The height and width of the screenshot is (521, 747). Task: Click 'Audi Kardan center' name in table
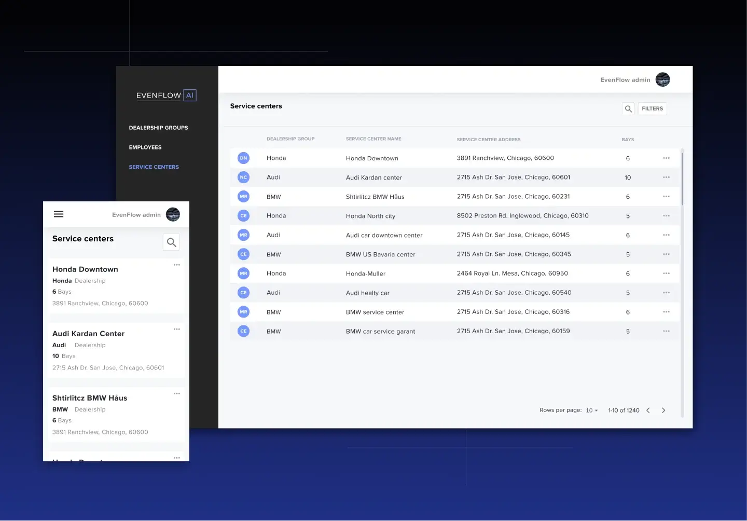click(374, 177)
